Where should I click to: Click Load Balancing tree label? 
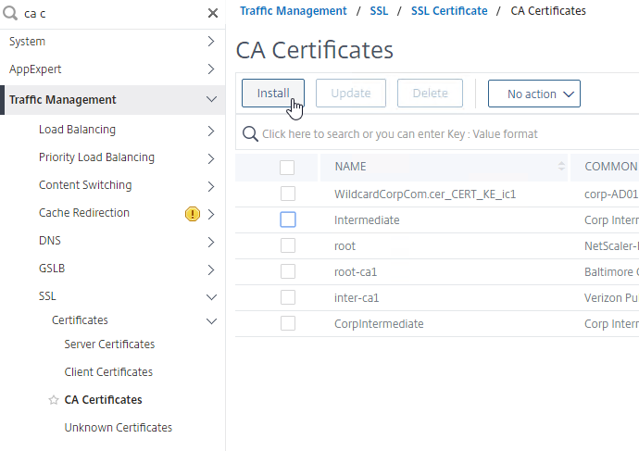tap(78, 130)
